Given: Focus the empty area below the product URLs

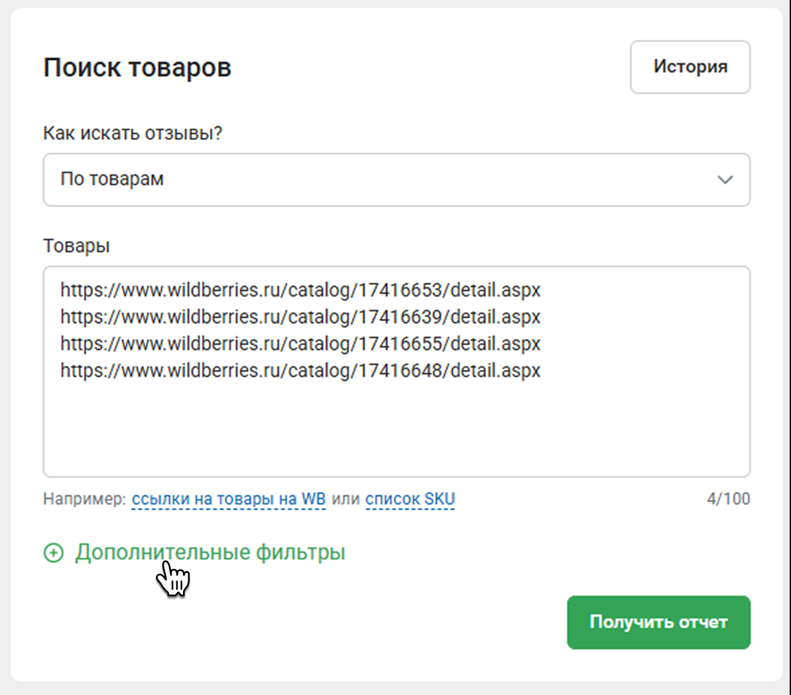Looking at the screenshot, I should coord(395,429).
